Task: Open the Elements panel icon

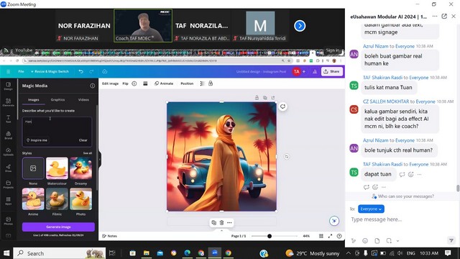Action: tap(8, 102)
